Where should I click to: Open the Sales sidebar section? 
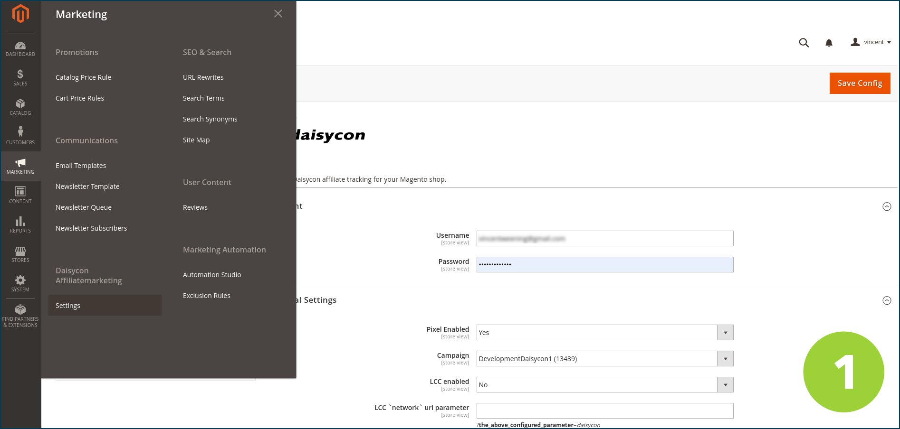click(20, 78)
